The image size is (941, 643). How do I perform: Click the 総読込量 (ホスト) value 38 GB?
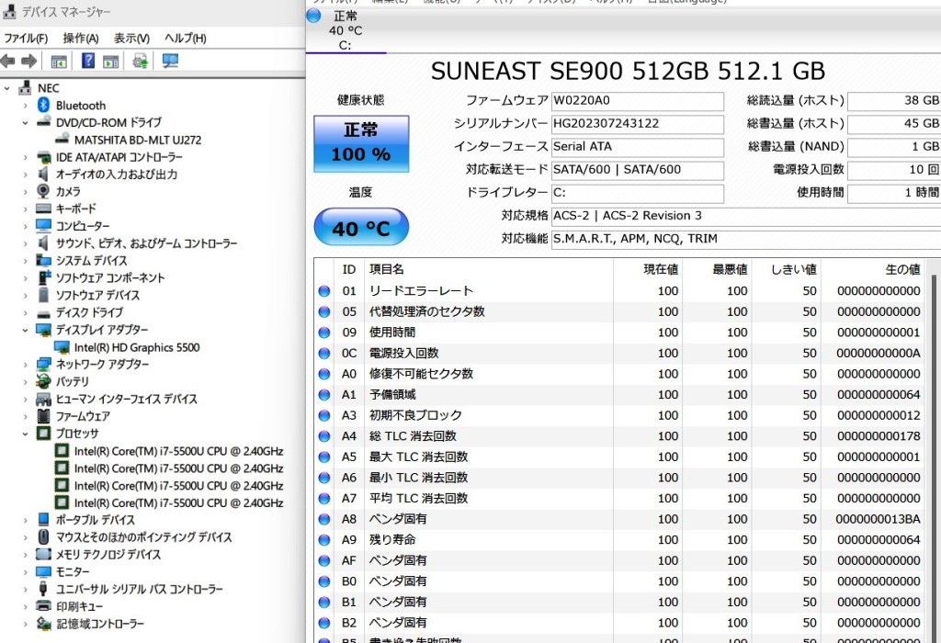click(894, 101)
